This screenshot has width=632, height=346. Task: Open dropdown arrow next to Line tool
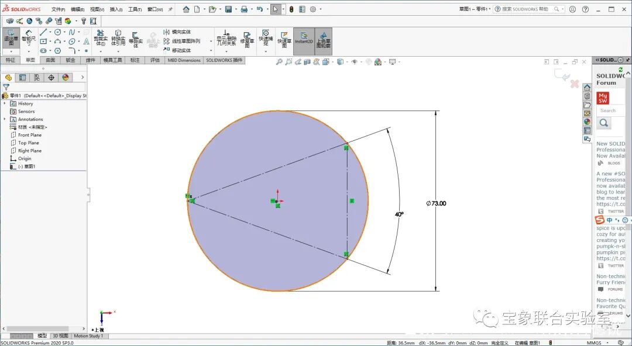click(50, 32)
